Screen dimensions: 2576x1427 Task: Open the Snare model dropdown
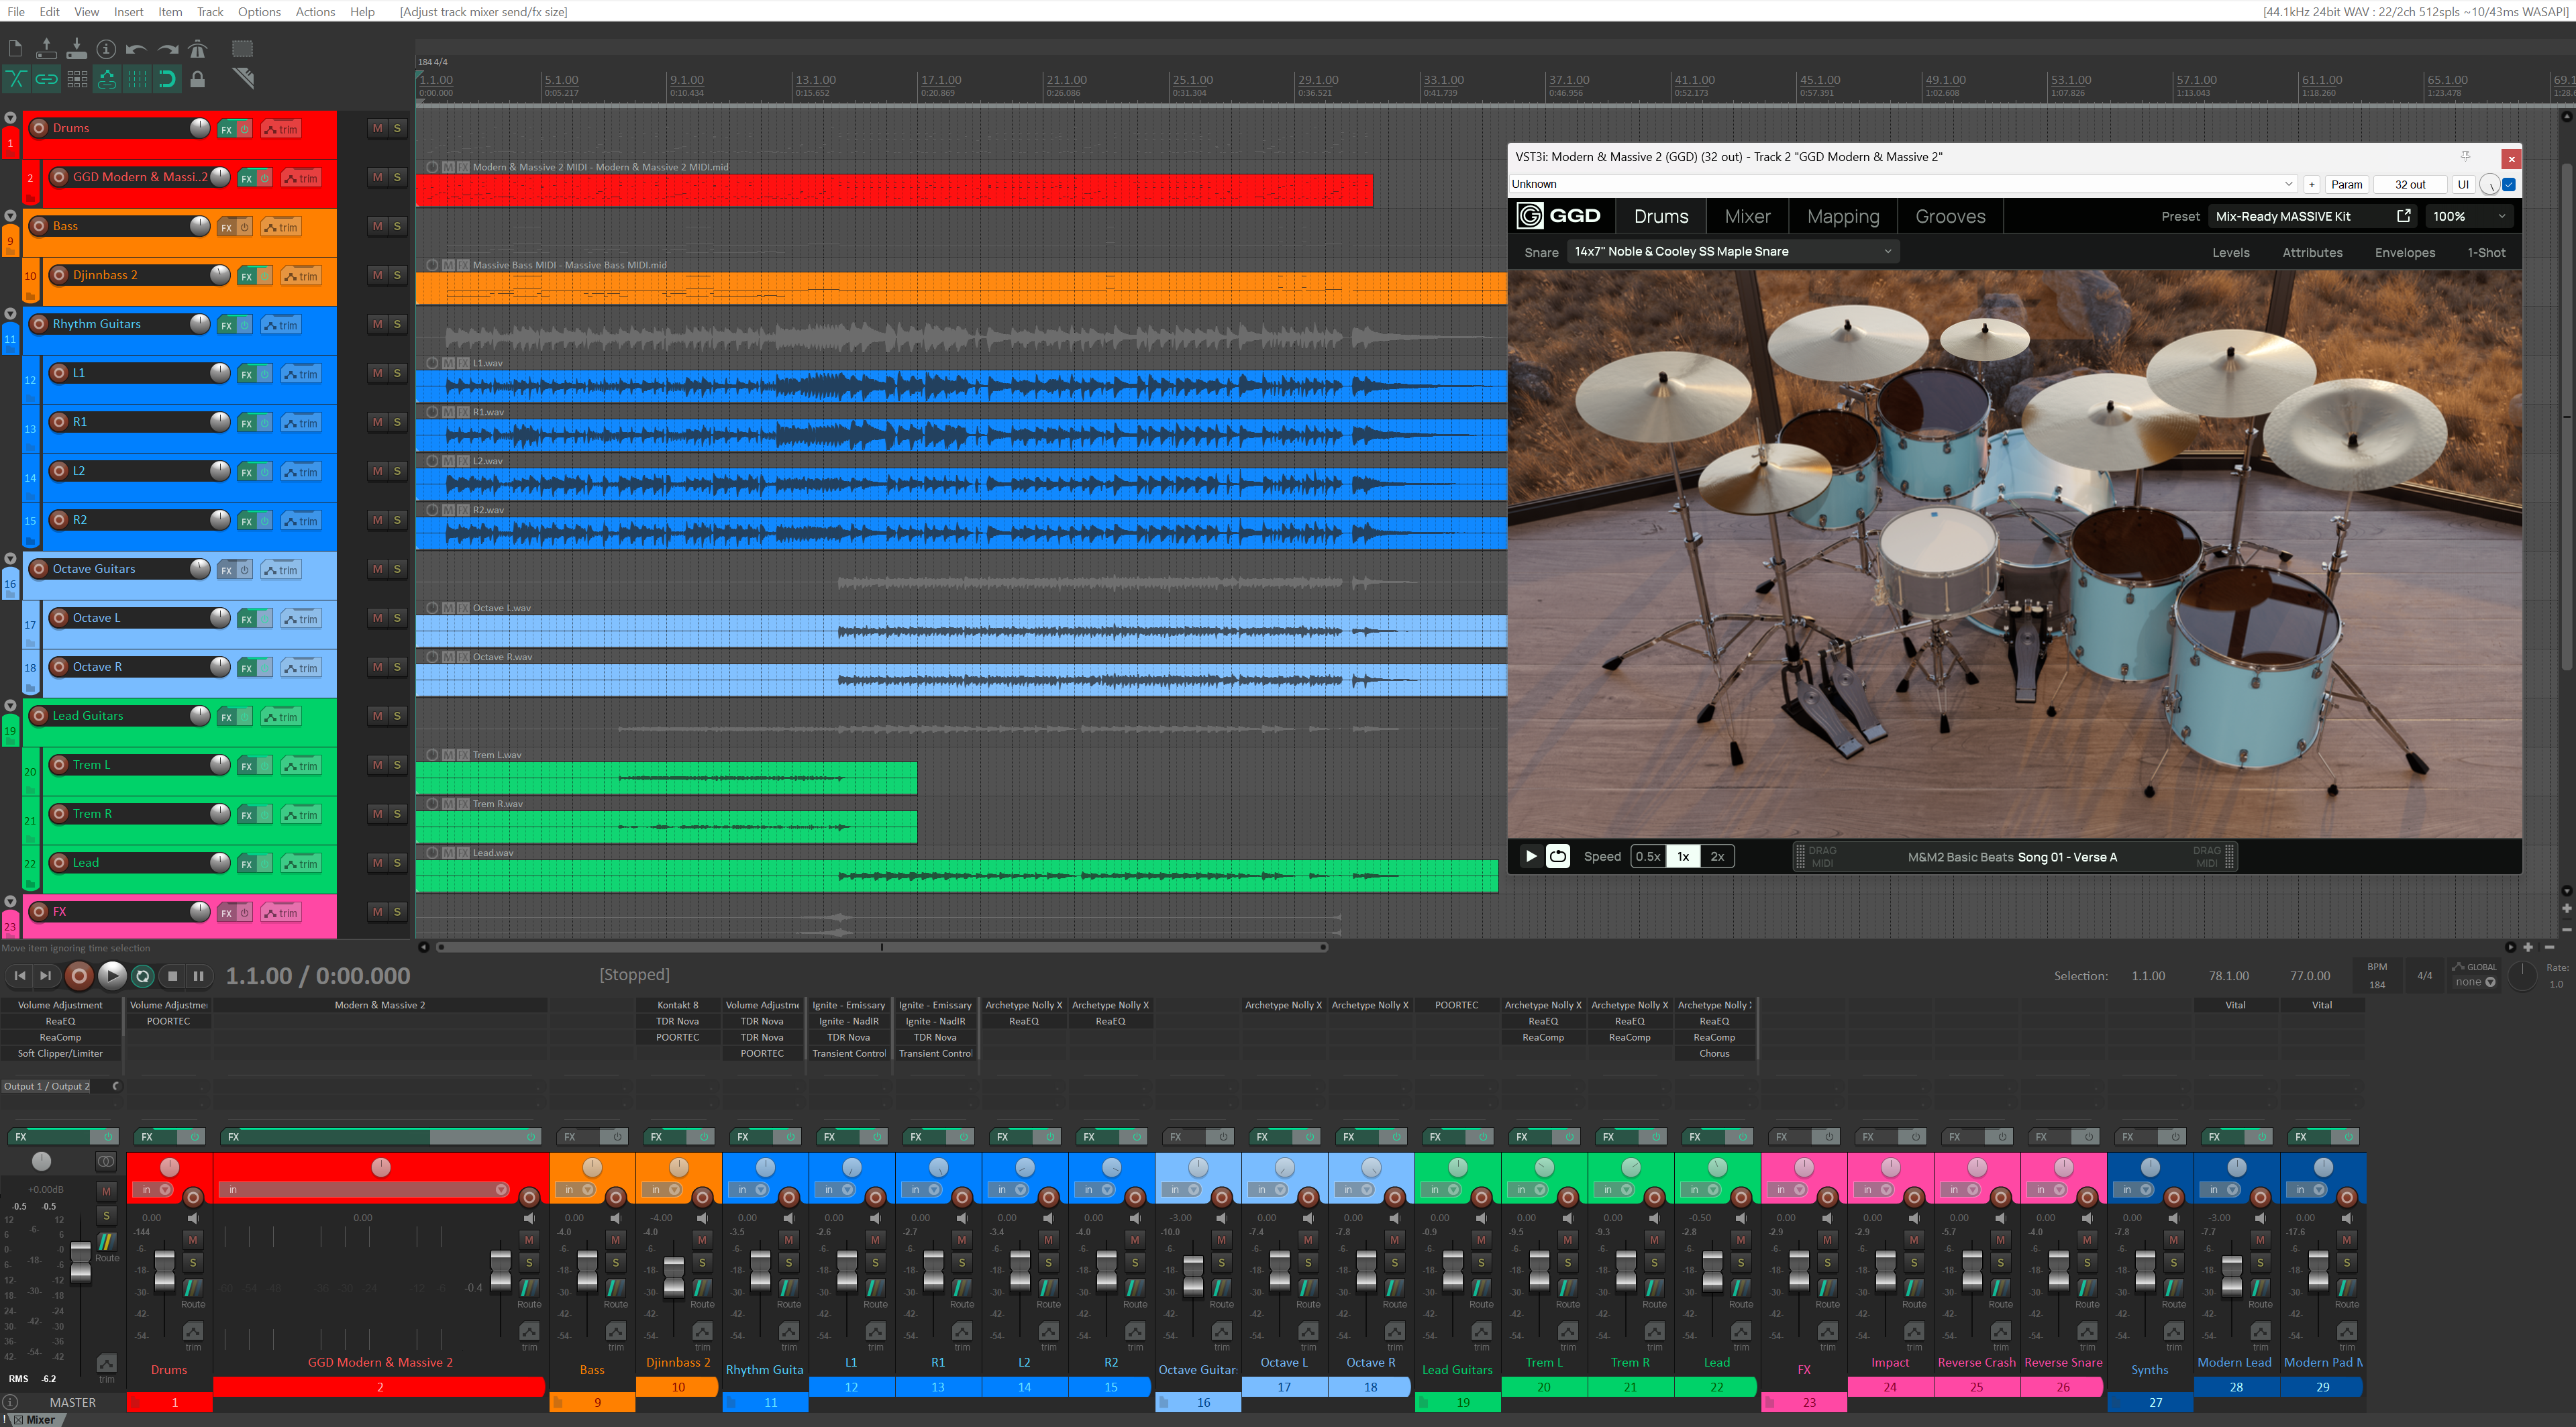coord(1731,252)
